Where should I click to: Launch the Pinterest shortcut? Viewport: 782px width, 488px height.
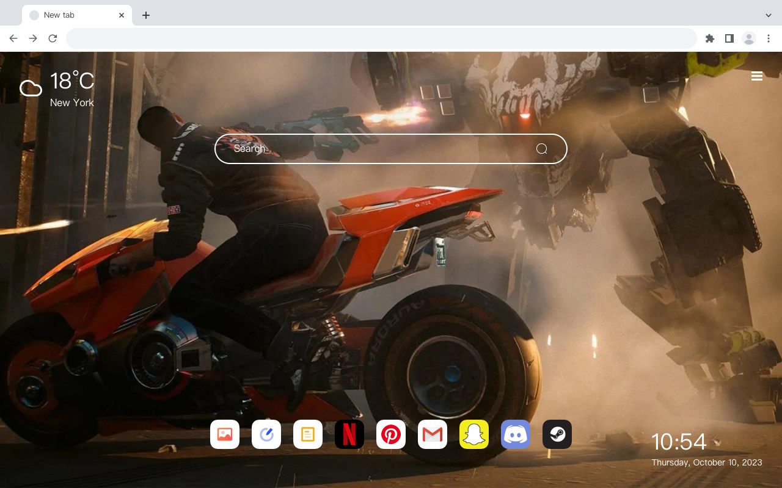[x=391, y=434]
